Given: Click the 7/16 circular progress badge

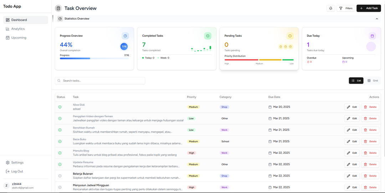Looking at the screenshot, I should click(124, 47).
